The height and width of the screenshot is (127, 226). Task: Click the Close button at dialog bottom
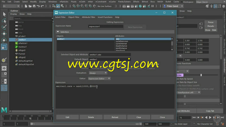point(162,117)
